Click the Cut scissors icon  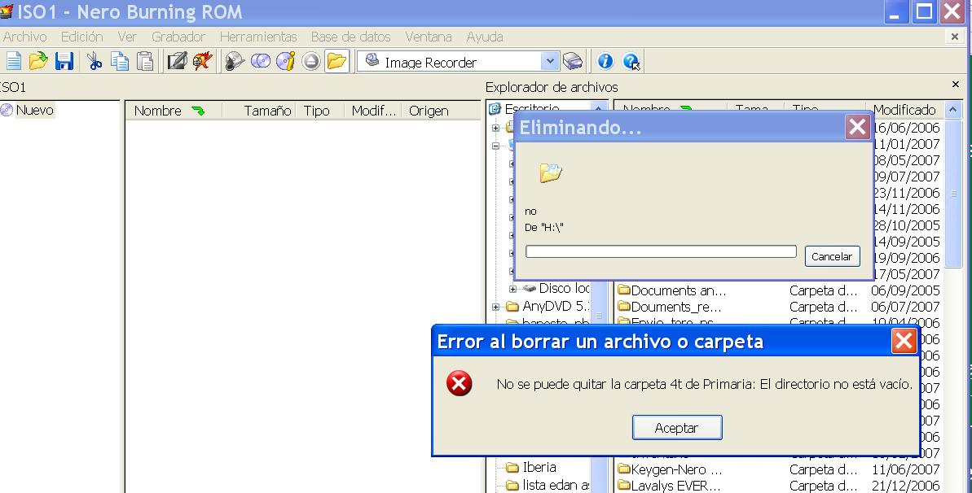tap(95, 61)
